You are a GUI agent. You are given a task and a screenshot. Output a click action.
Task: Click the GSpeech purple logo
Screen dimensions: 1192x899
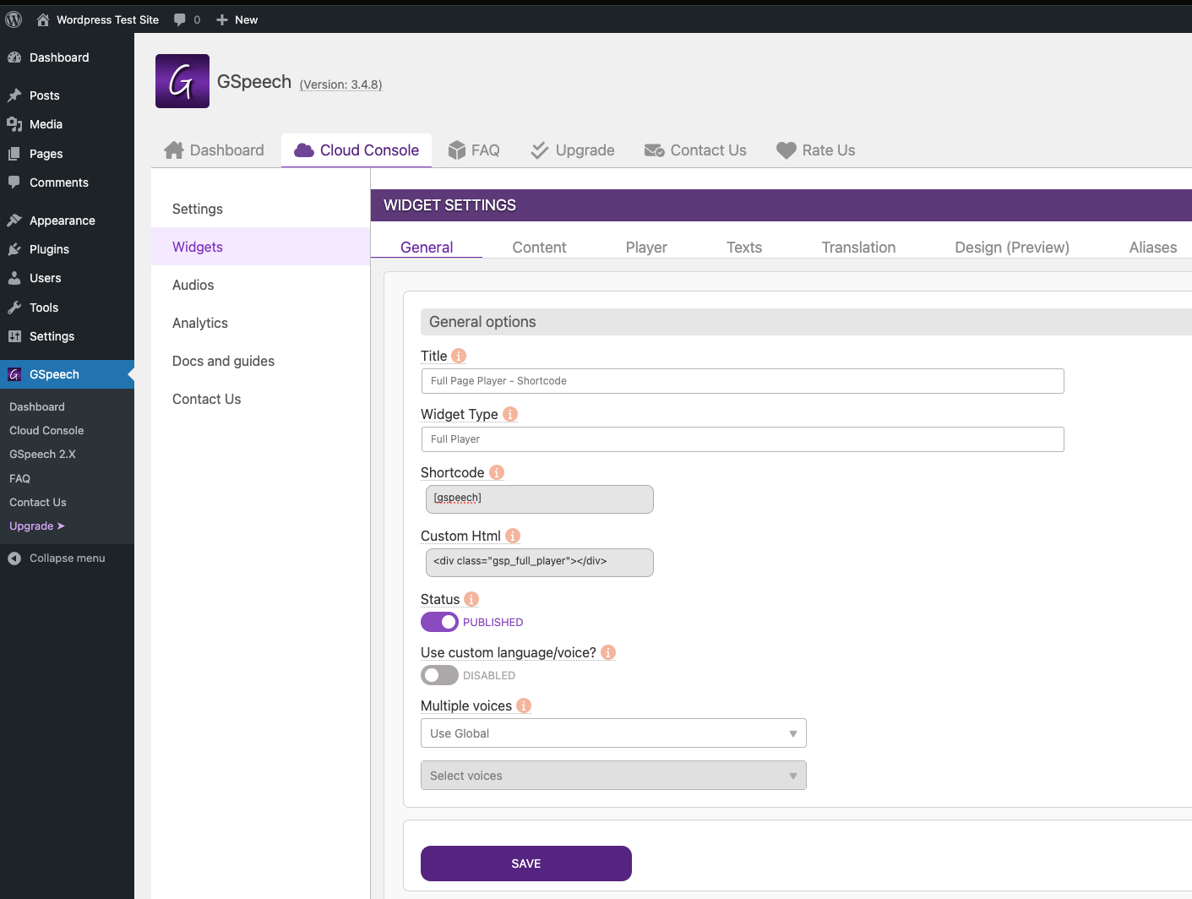pyautogui.click(x=182, y=81)
